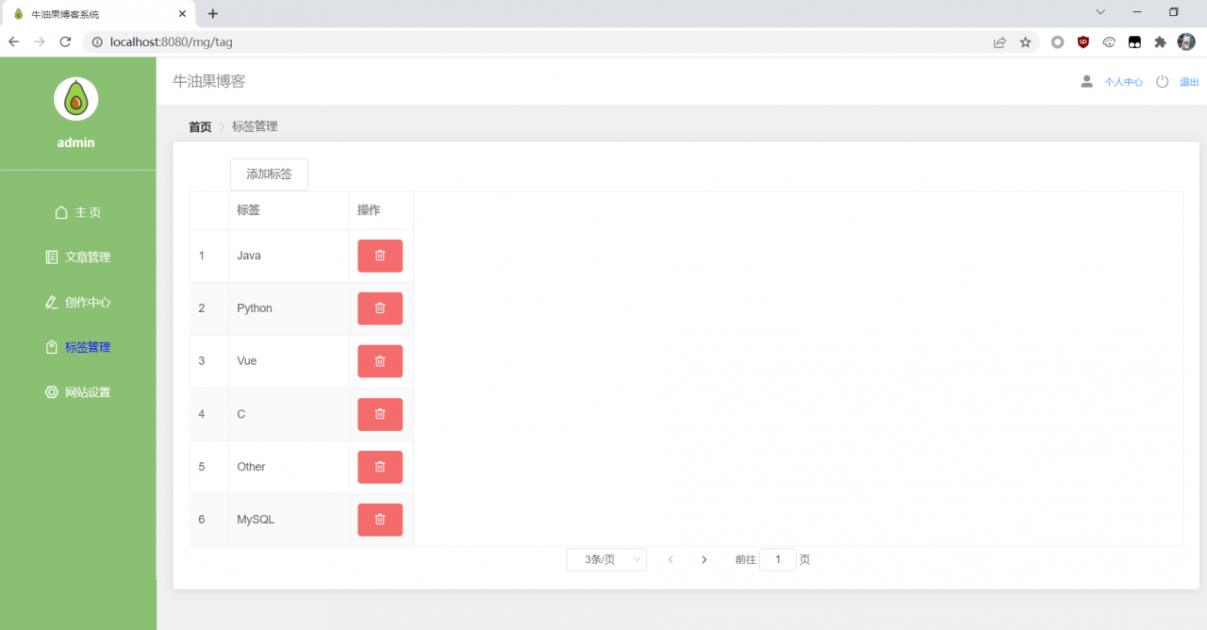
Task: Delete the Python tag with trash button
Action: tap(380, 308)
